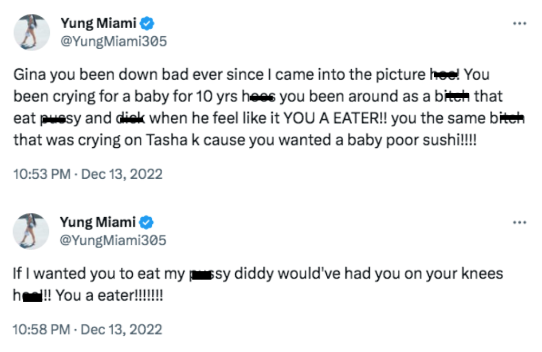Click the avatar on the 10:53 PM tweet
The image size is (542, 352).
(32, 32)
